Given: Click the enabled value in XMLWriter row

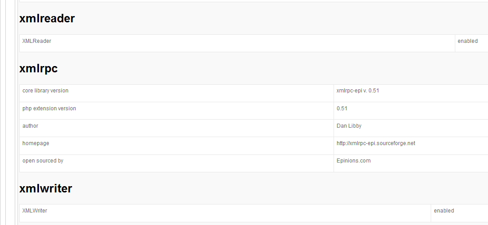Looking at the screenshot, I should 444,211.
